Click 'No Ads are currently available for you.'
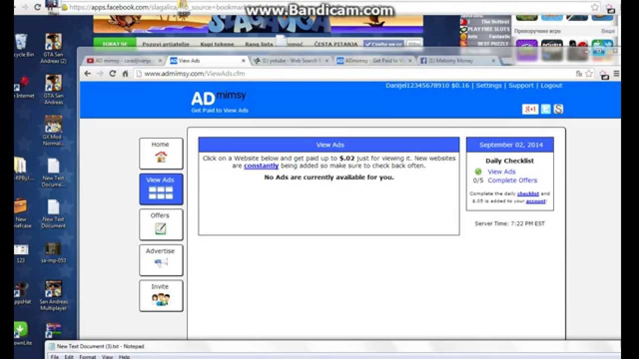 tap(329, 177)
